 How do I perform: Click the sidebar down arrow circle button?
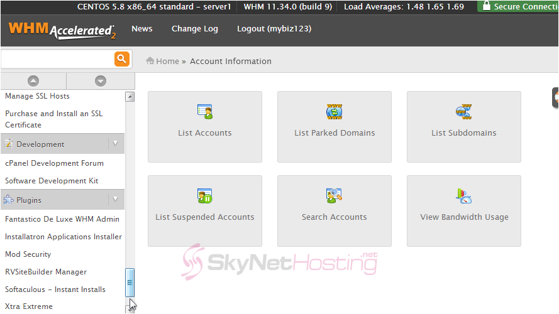point(101,81)
